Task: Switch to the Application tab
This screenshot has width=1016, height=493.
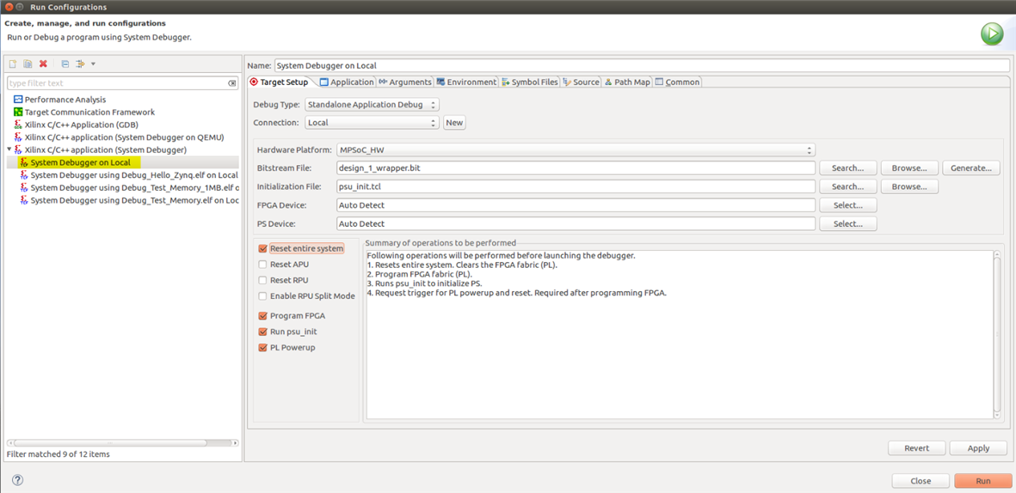Action: (347, 82)
